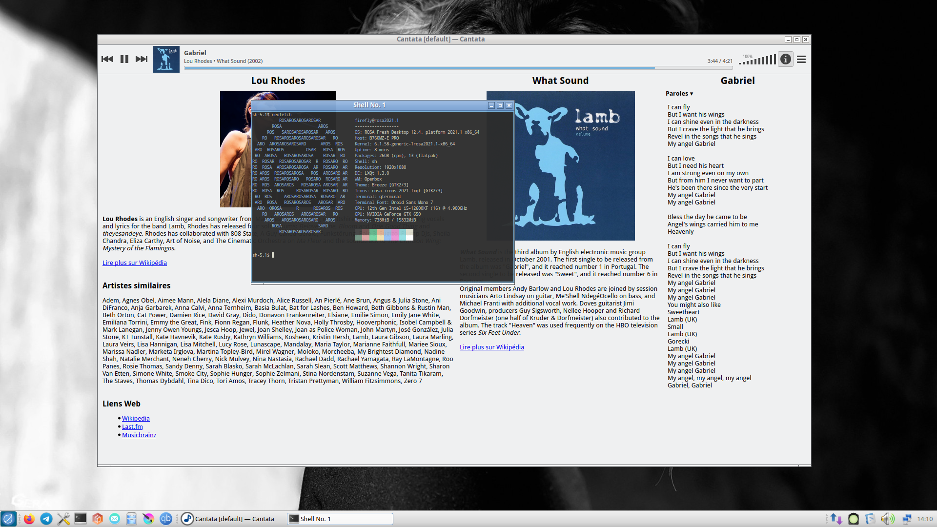Image resolution: width=937 pixels, height=527 pixels.
Task: Open Lou Rhodes Wikipedia read-more link
Action: pyautogui.click(x=135, y=263)
